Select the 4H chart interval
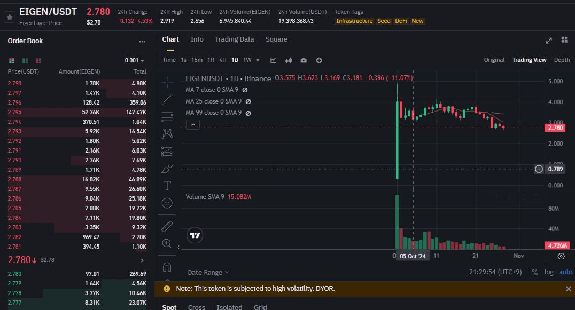This screenshot has width=575, height=310. [223, 60]
